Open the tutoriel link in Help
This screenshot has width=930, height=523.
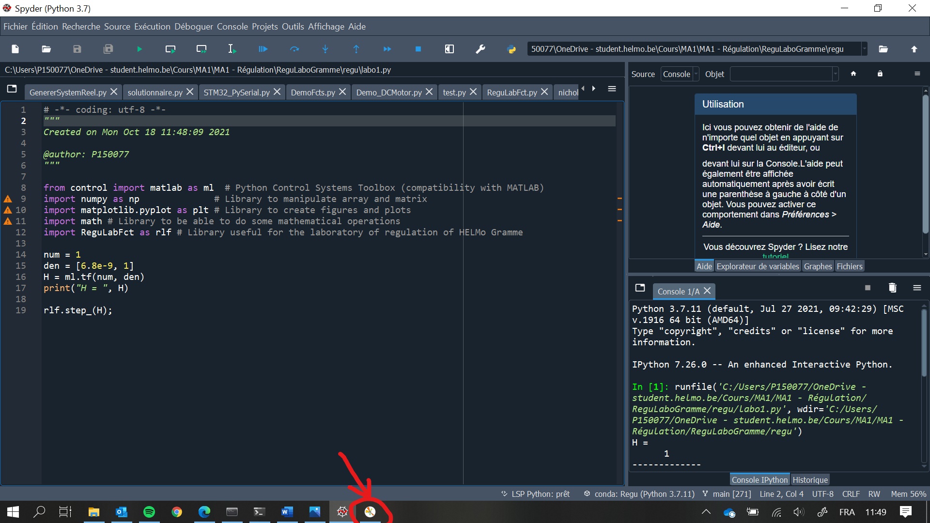coord(775,256)
